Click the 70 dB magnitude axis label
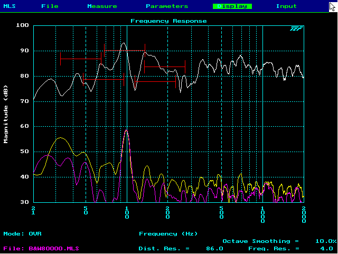This screenshot has width=338, height=254. point(25,101)
